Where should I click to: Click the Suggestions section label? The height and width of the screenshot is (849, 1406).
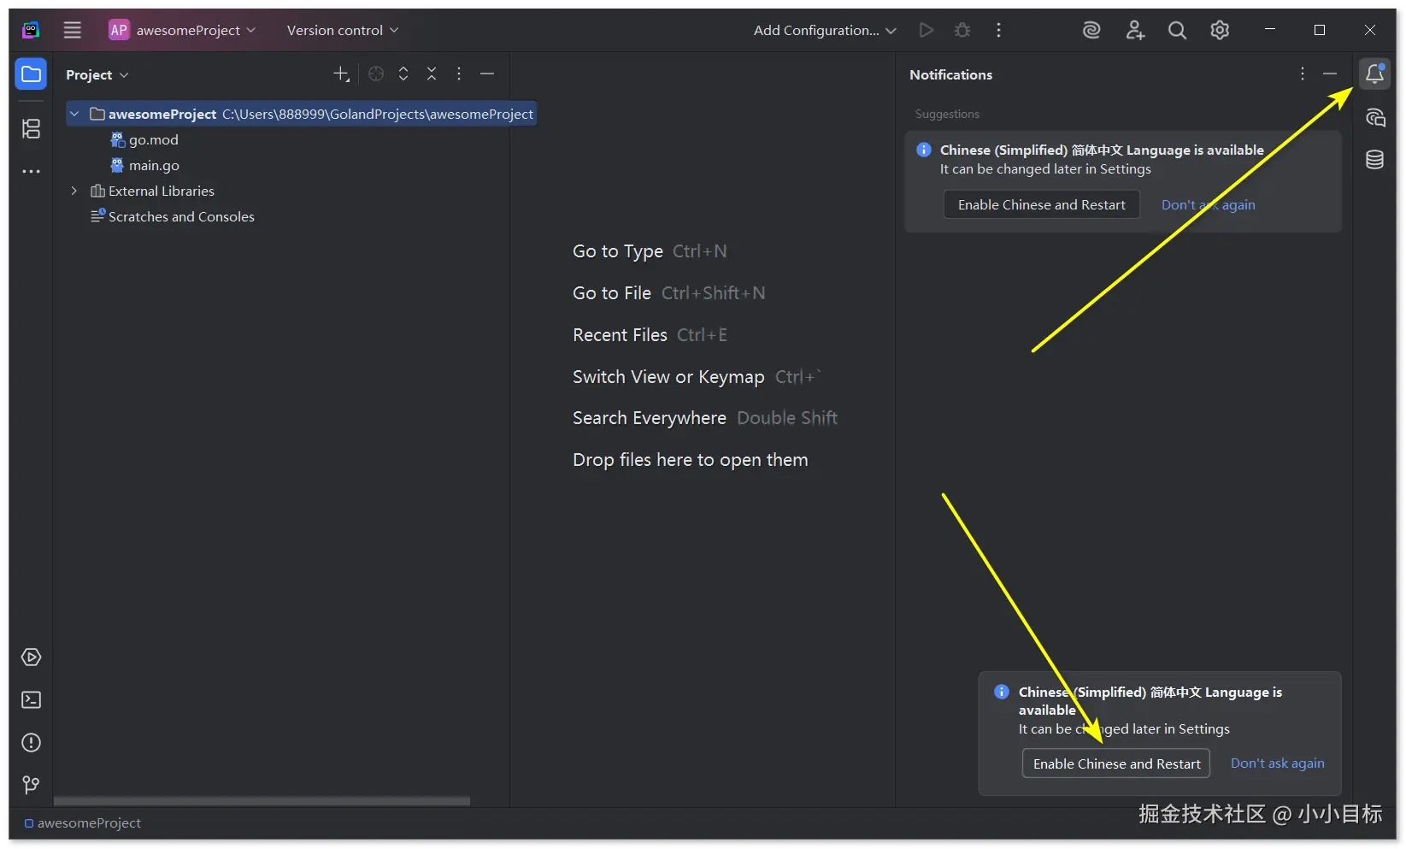coord(947,114)
